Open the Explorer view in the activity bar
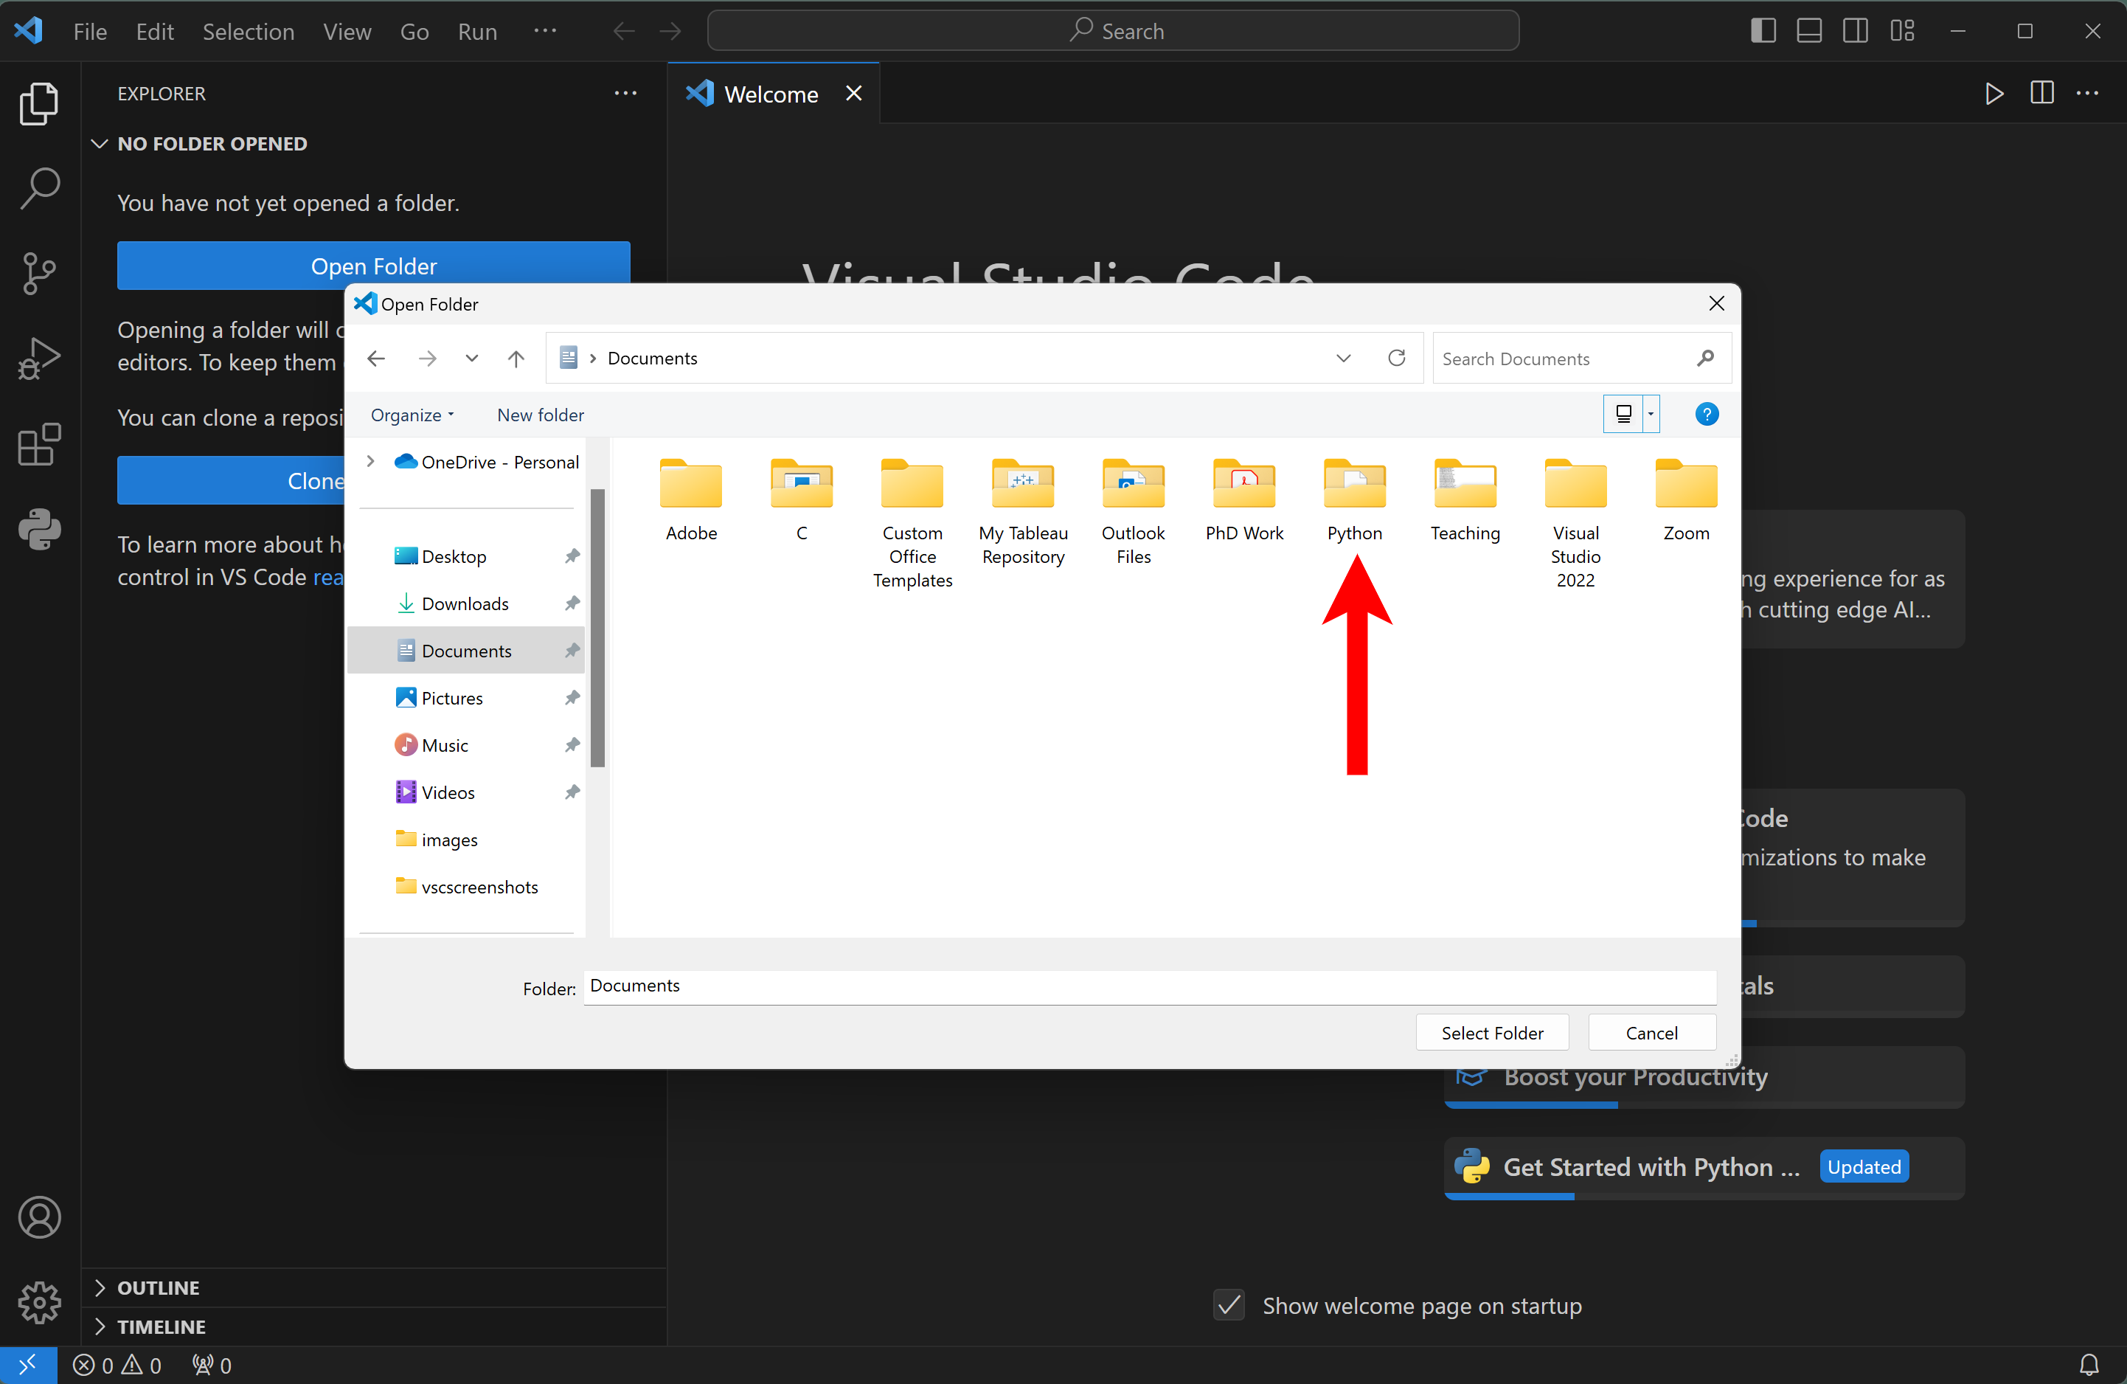Viewport: 2127px width, 1384px height. point(39,103)
